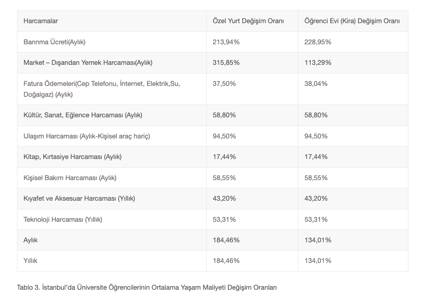Viewport: 429px width, 301px height.
Task: Click the Özel Yurt Değişim Oranı header
Action: [x=248, y=21]
